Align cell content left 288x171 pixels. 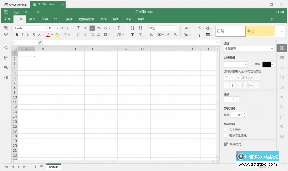click(78, 34)
